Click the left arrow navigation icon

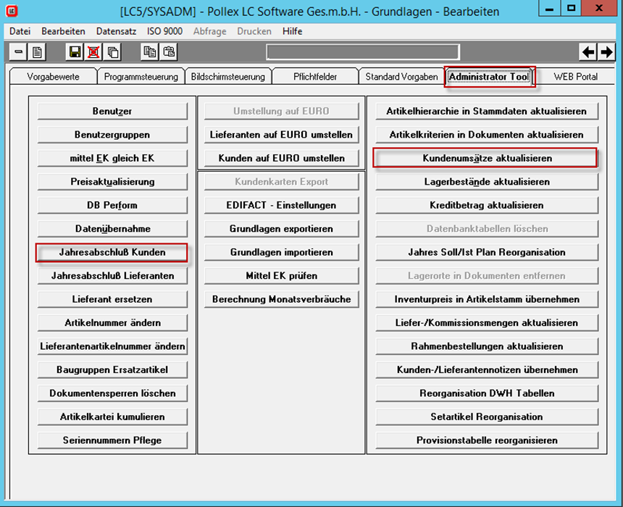(588, 52)
